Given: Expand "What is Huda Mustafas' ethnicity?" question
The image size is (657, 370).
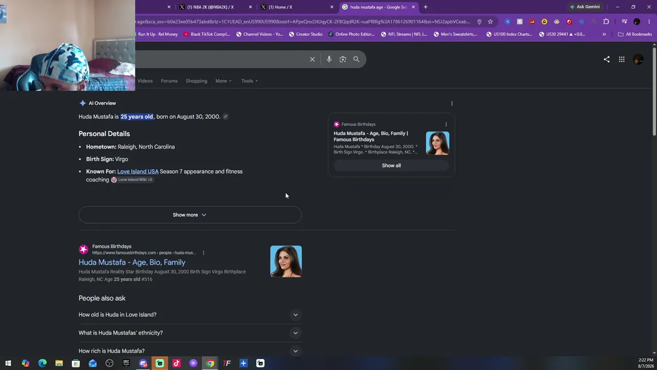Looking at the screenshot, I should pos(190,333).
